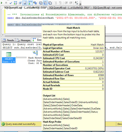
Task: Toggle Include Client Statistics icon
Action: 35,3
